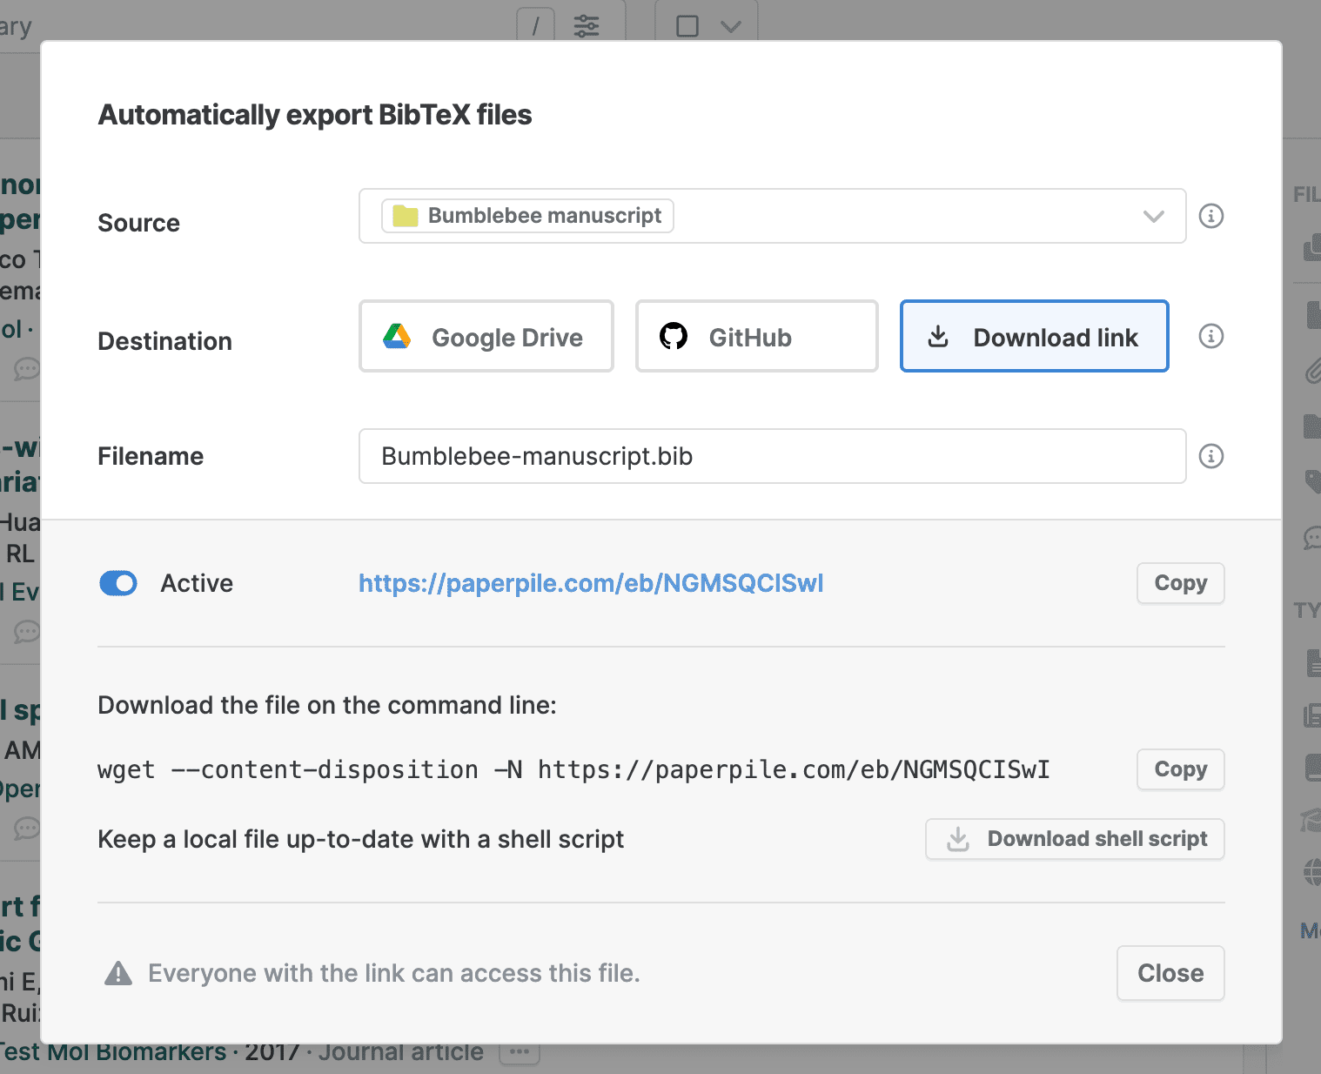Viewport: 1321px width, 1074px height.
Task: Click the info icon next to Destination
Action: [x=1210, y=336]
